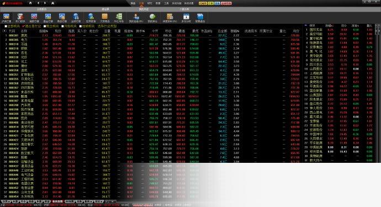Viewport: 381px width, 207px height.
Task: Go back with the left arrow icon
Action: (x=38, y=3)
